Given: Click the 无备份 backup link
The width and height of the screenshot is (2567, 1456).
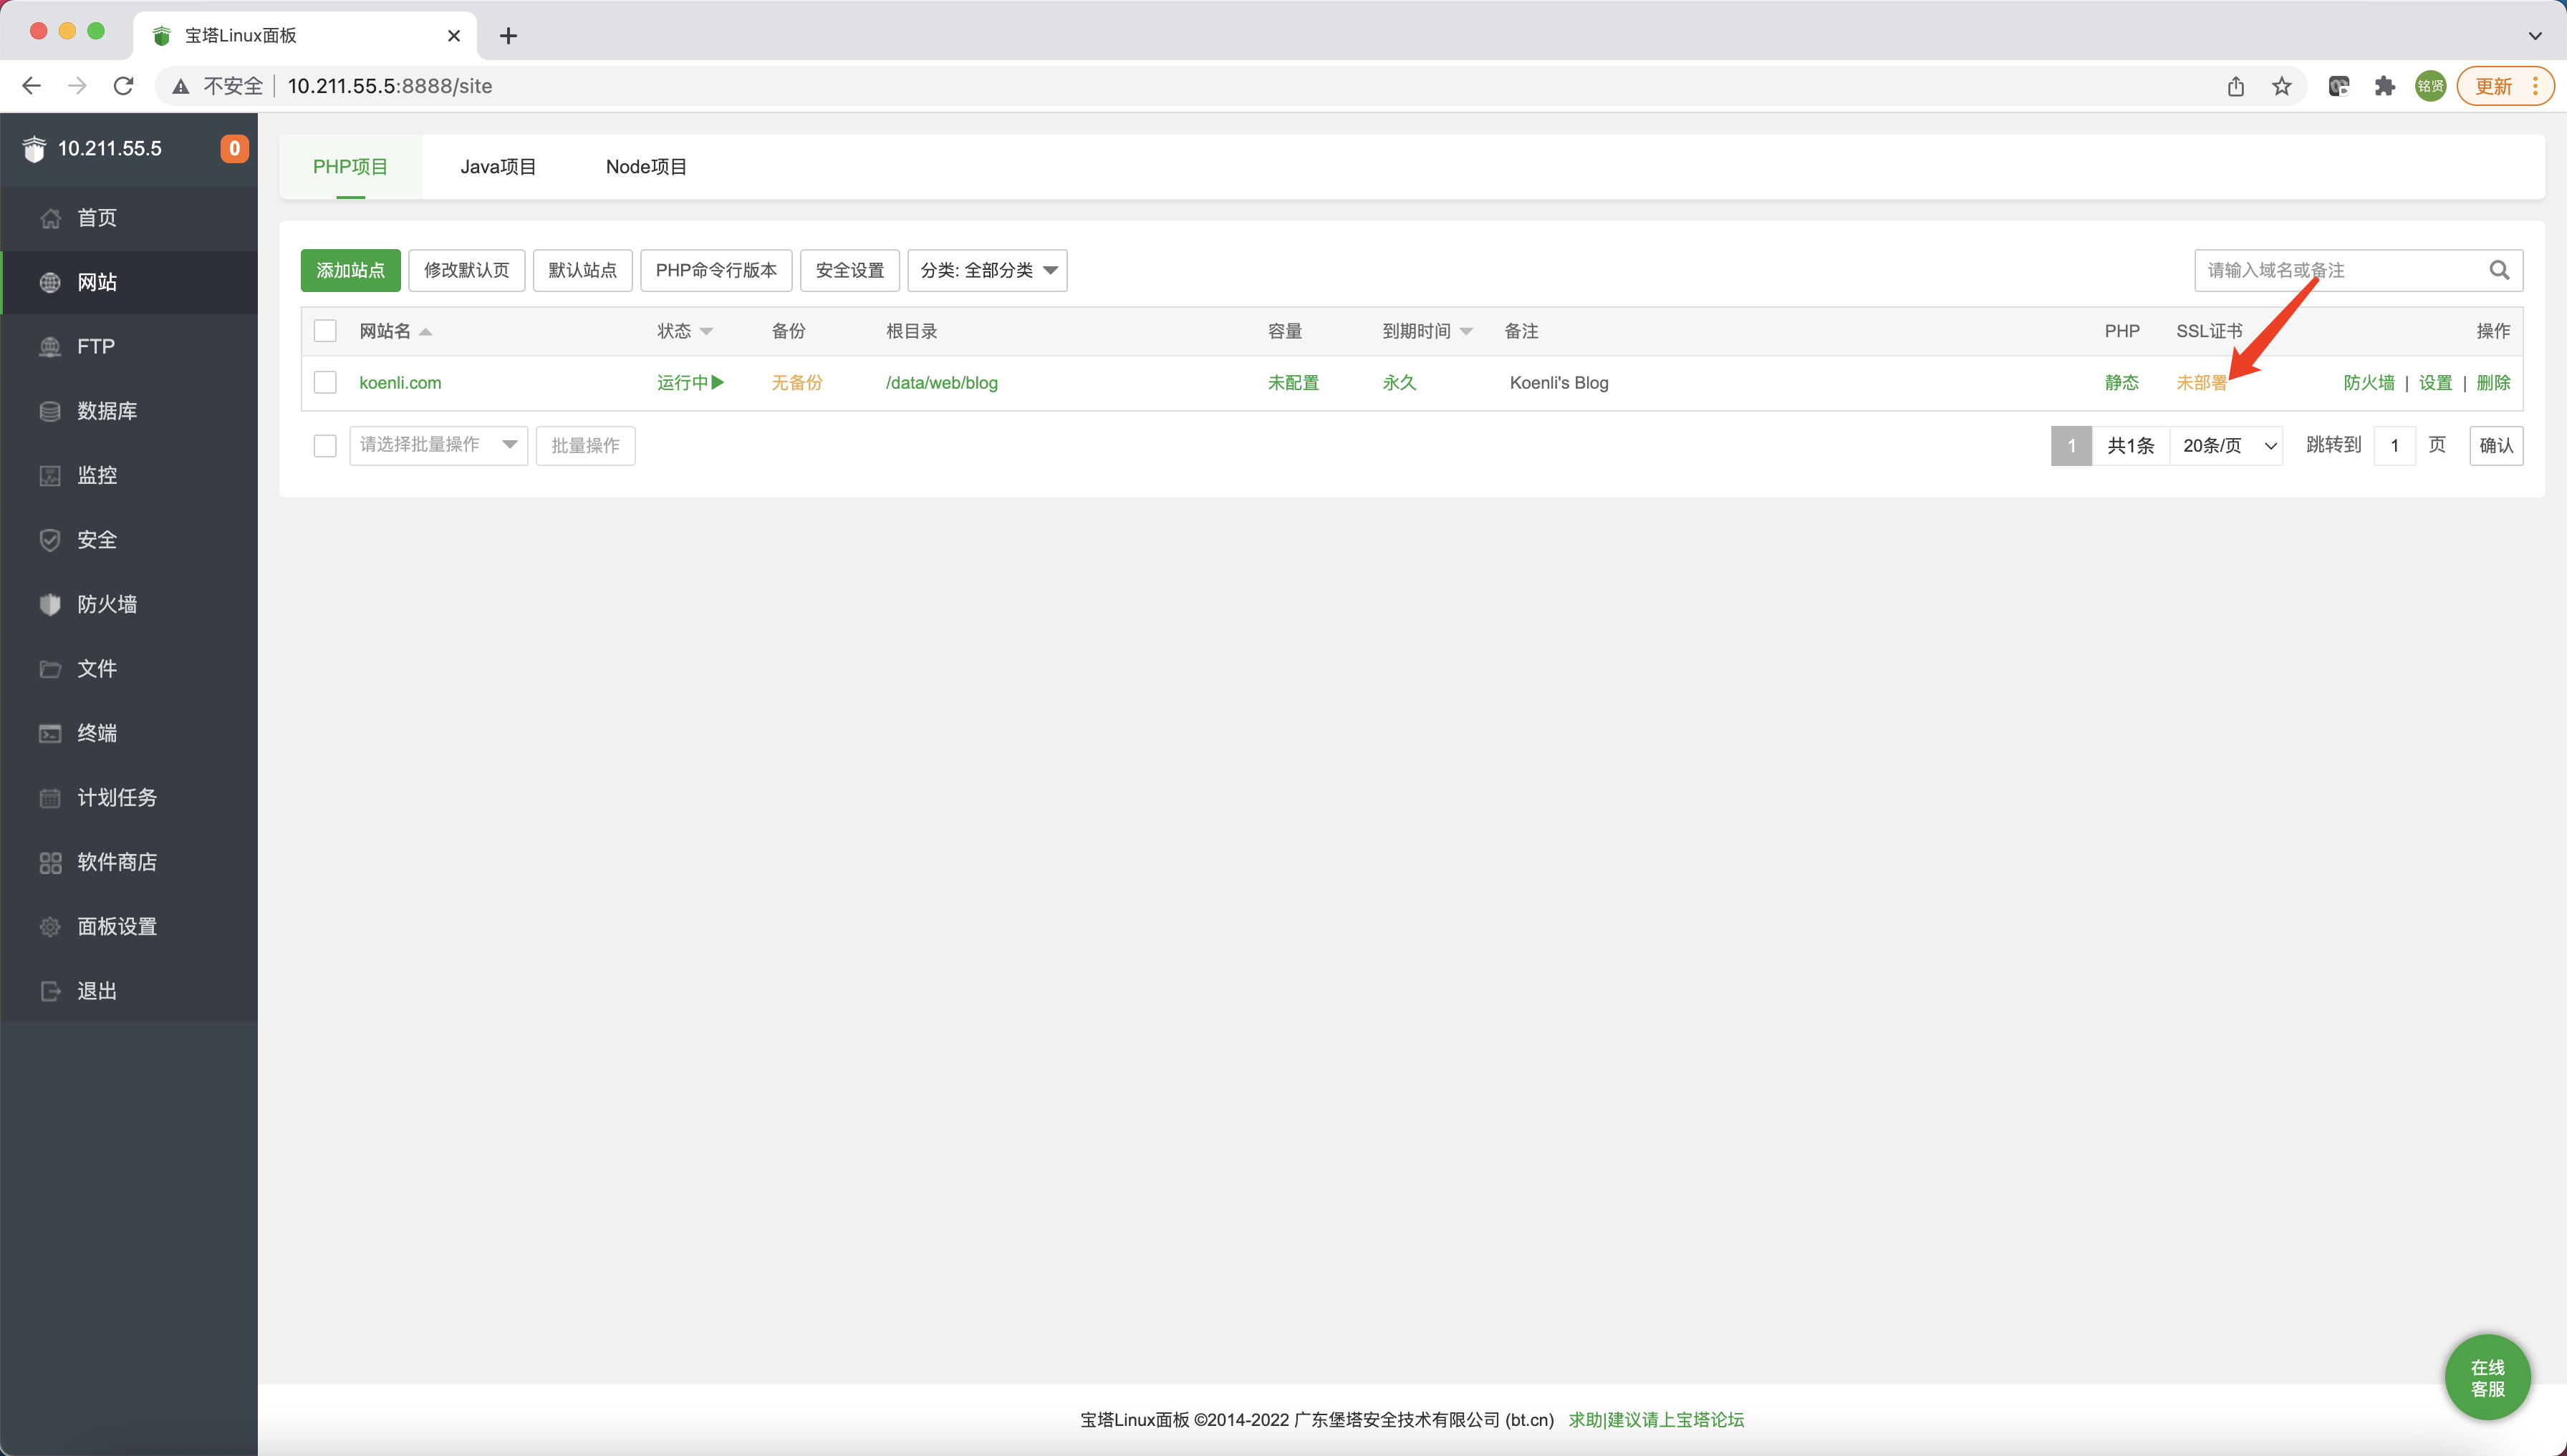Looking at the screenshot, I should 796,382.
